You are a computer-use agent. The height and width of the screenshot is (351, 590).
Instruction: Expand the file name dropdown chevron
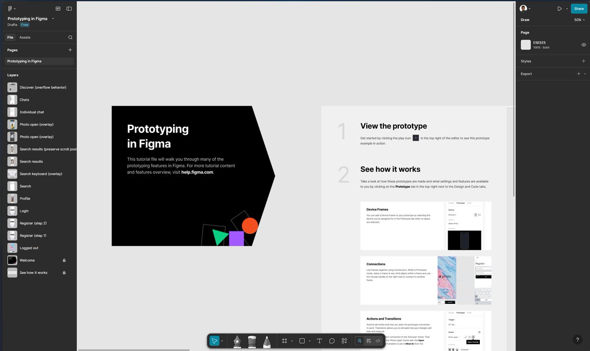pyautogui.click(x=53, y=19)
